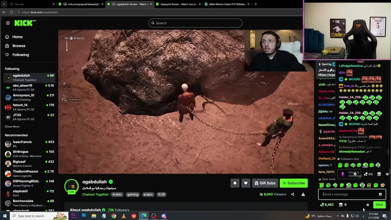Open Premiere Pro from taskbar
Image resolution: width=391 pixels, height=220 pixels.
[x=74, y=216]
